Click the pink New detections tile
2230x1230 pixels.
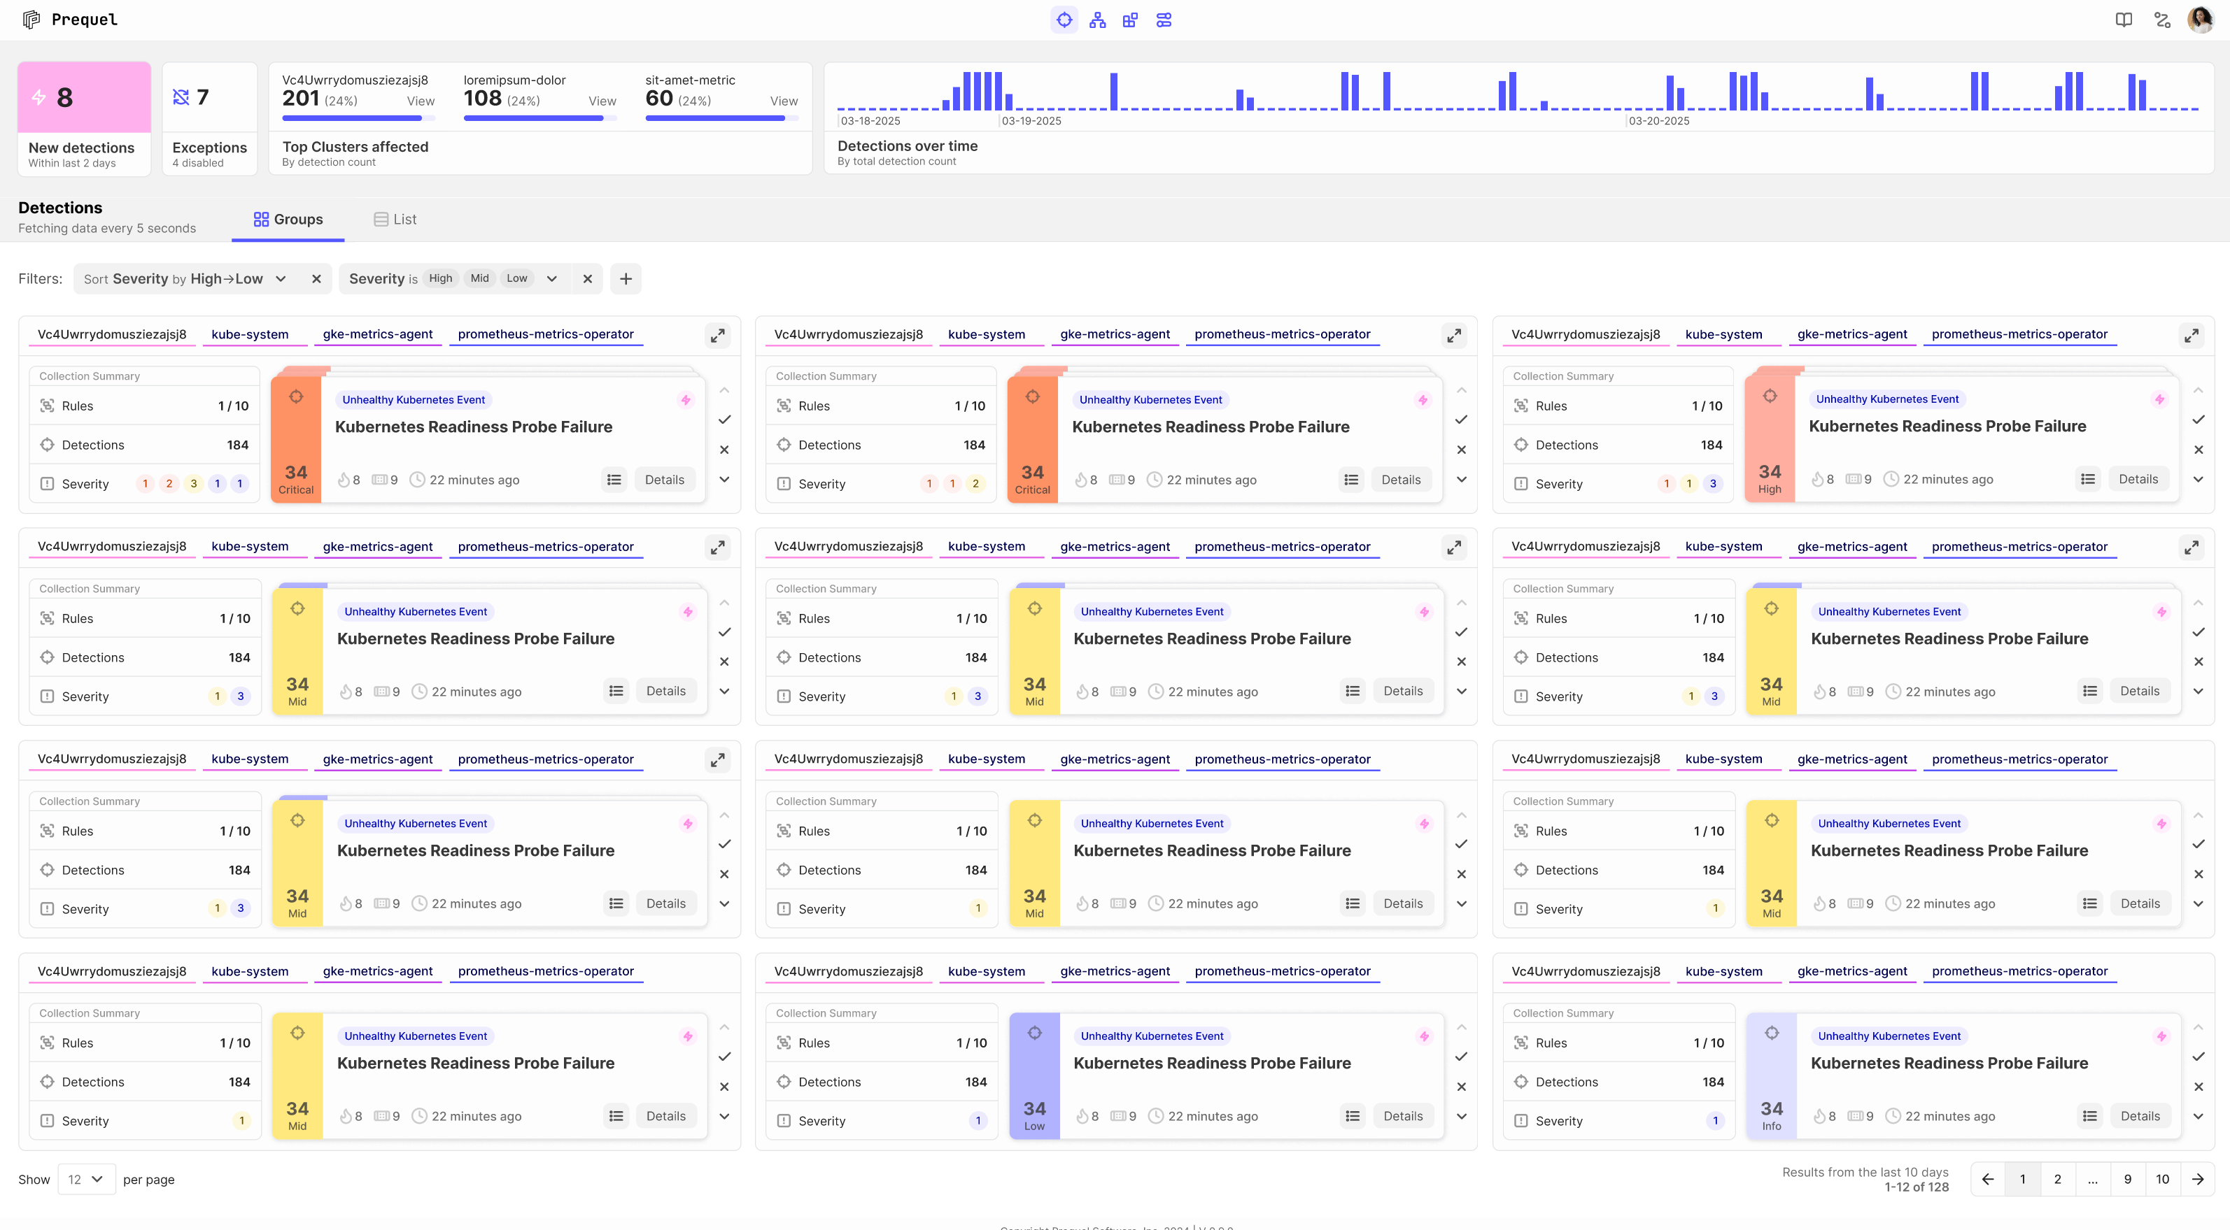coord(84,98)
